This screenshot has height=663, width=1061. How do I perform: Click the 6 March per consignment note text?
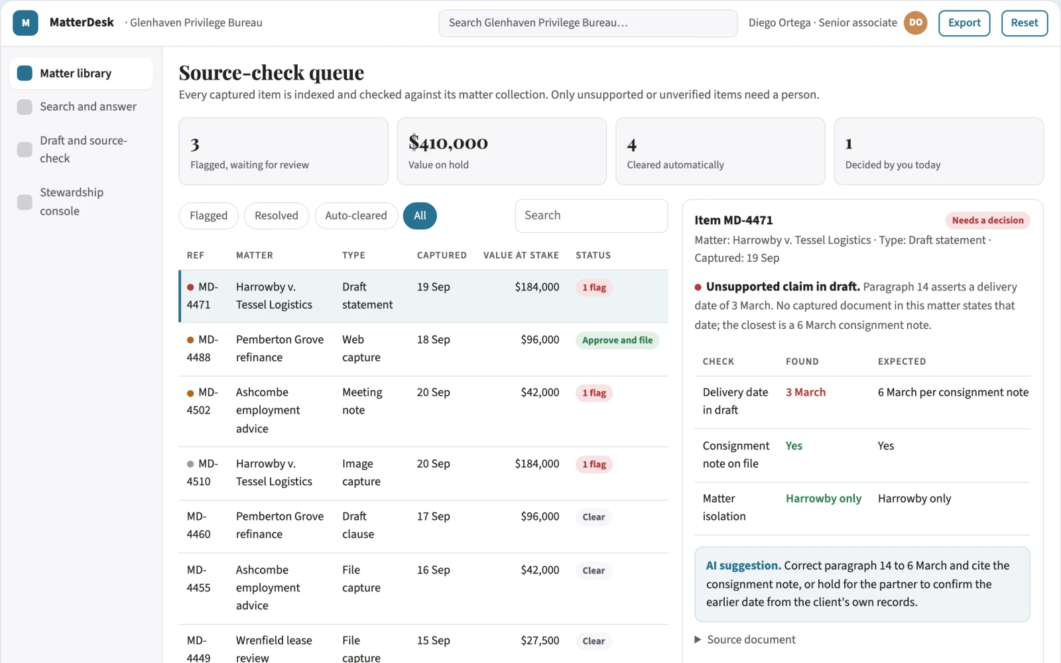click(x=953, y=392)
